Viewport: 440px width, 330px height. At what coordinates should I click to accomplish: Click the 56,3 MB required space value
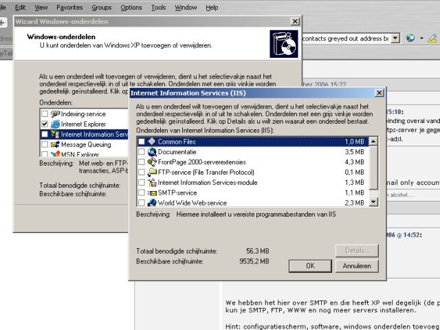[x=258, y=251]
